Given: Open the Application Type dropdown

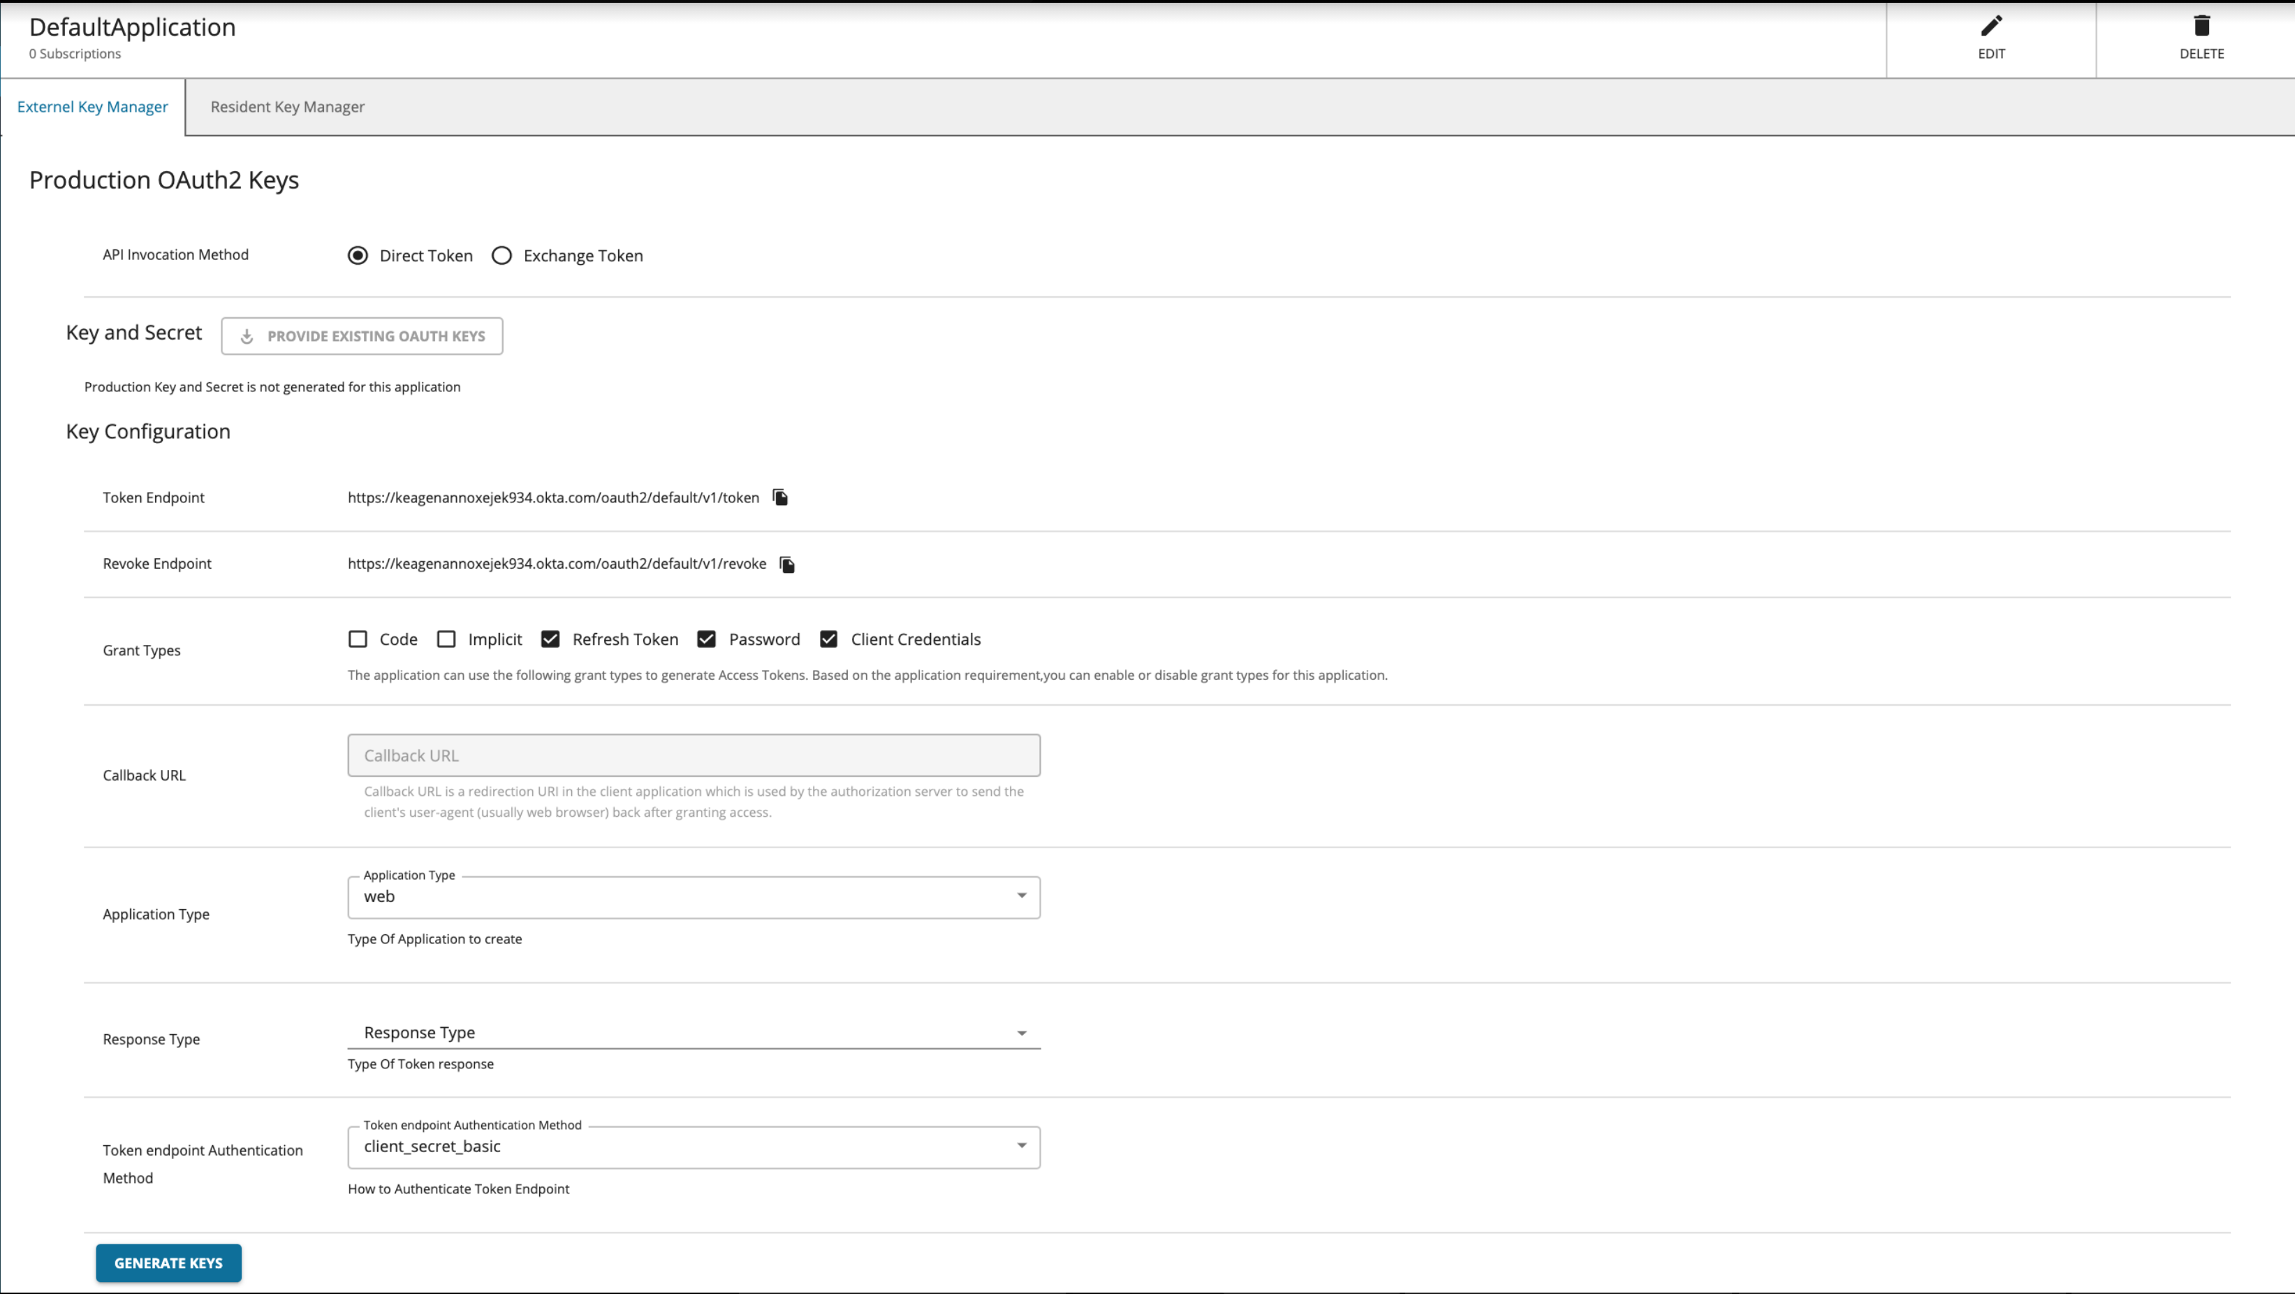Looking at the screenshot, I should pyautogui.click(x=1022, y=896).
